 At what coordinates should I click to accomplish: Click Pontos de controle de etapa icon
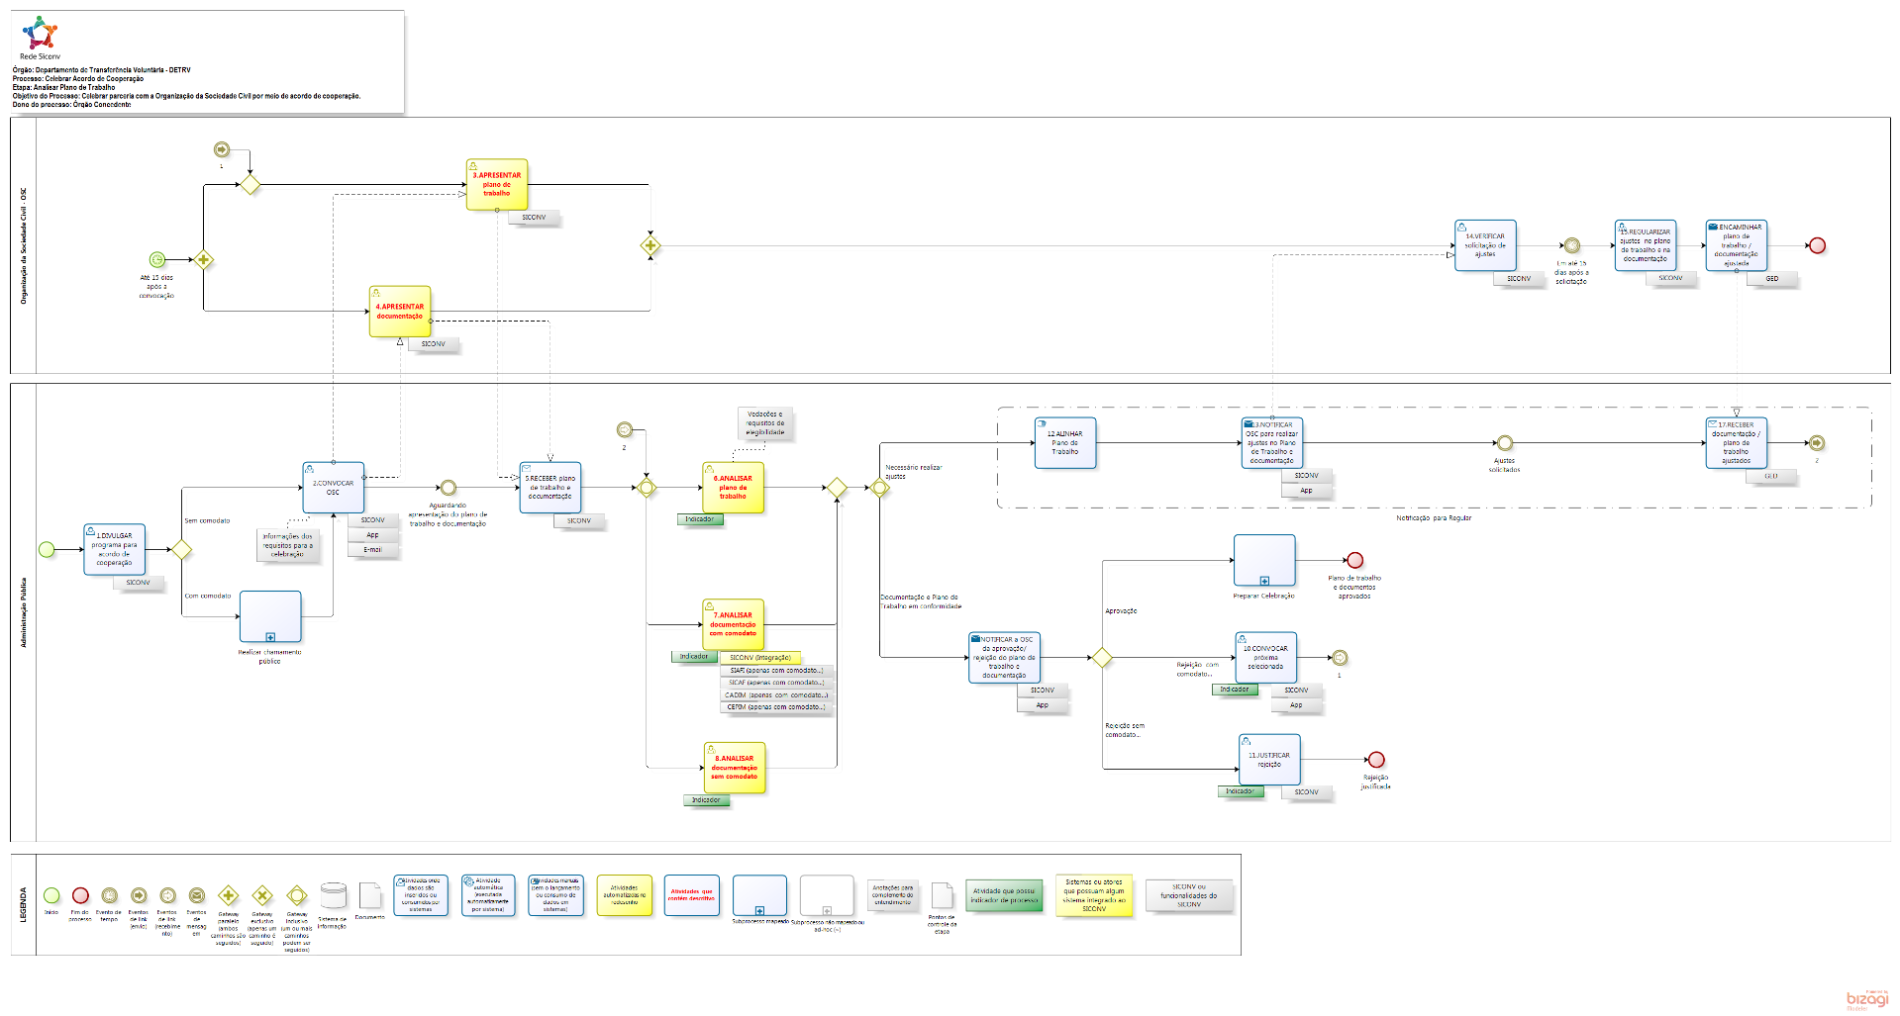coord(942,895)
